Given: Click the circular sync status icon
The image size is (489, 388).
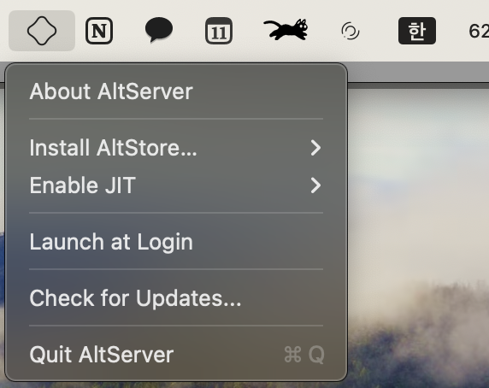Looking at the screenshot, I should [351, 31].
